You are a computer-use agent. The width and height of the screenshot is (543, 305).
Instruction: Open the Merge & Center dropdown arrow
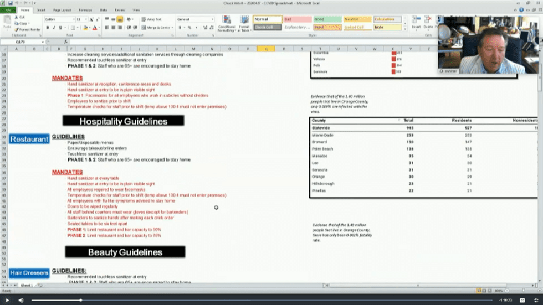point(172,28)
